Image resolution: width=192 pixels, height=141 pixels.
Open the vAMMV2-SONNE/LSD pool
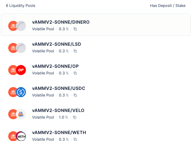click(x=57, y=44)
